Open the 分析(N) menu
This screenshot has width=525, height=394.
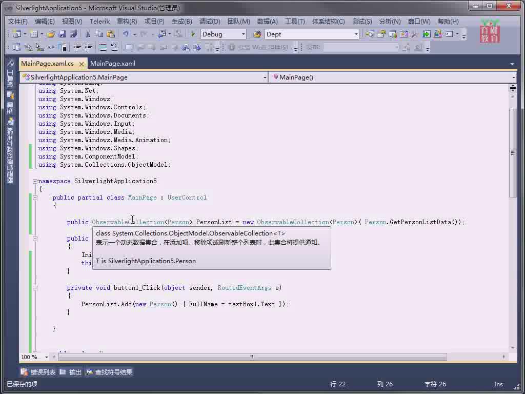390,22
